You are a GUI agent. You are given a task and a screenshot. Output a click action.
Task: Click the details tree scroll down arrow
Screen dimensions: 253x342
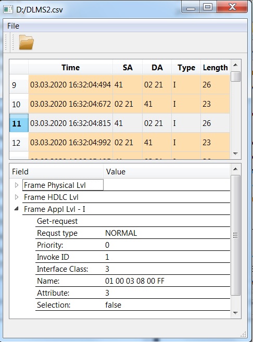pyautogui.click(x=235, y=313)
